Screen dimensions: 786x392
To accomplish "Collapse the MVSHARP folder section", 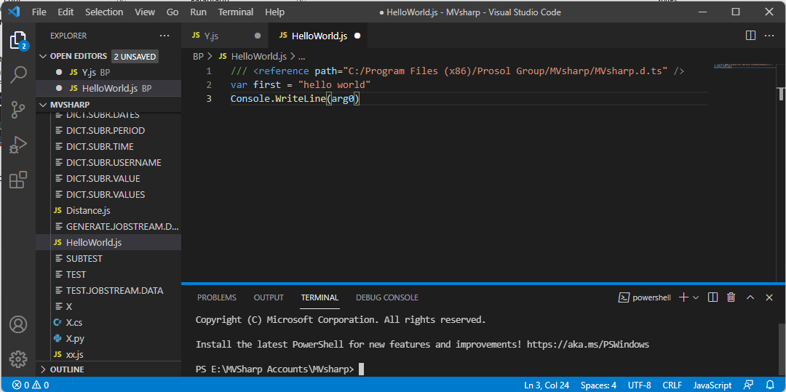I will [44, 105].
